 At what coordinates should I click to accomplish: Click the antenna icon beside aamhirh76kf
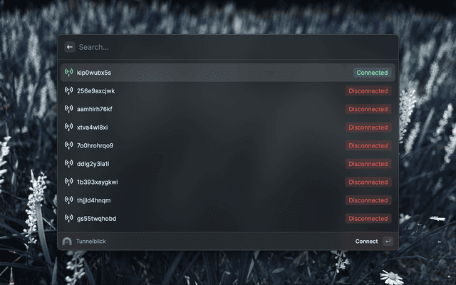(x=68, y=109)
